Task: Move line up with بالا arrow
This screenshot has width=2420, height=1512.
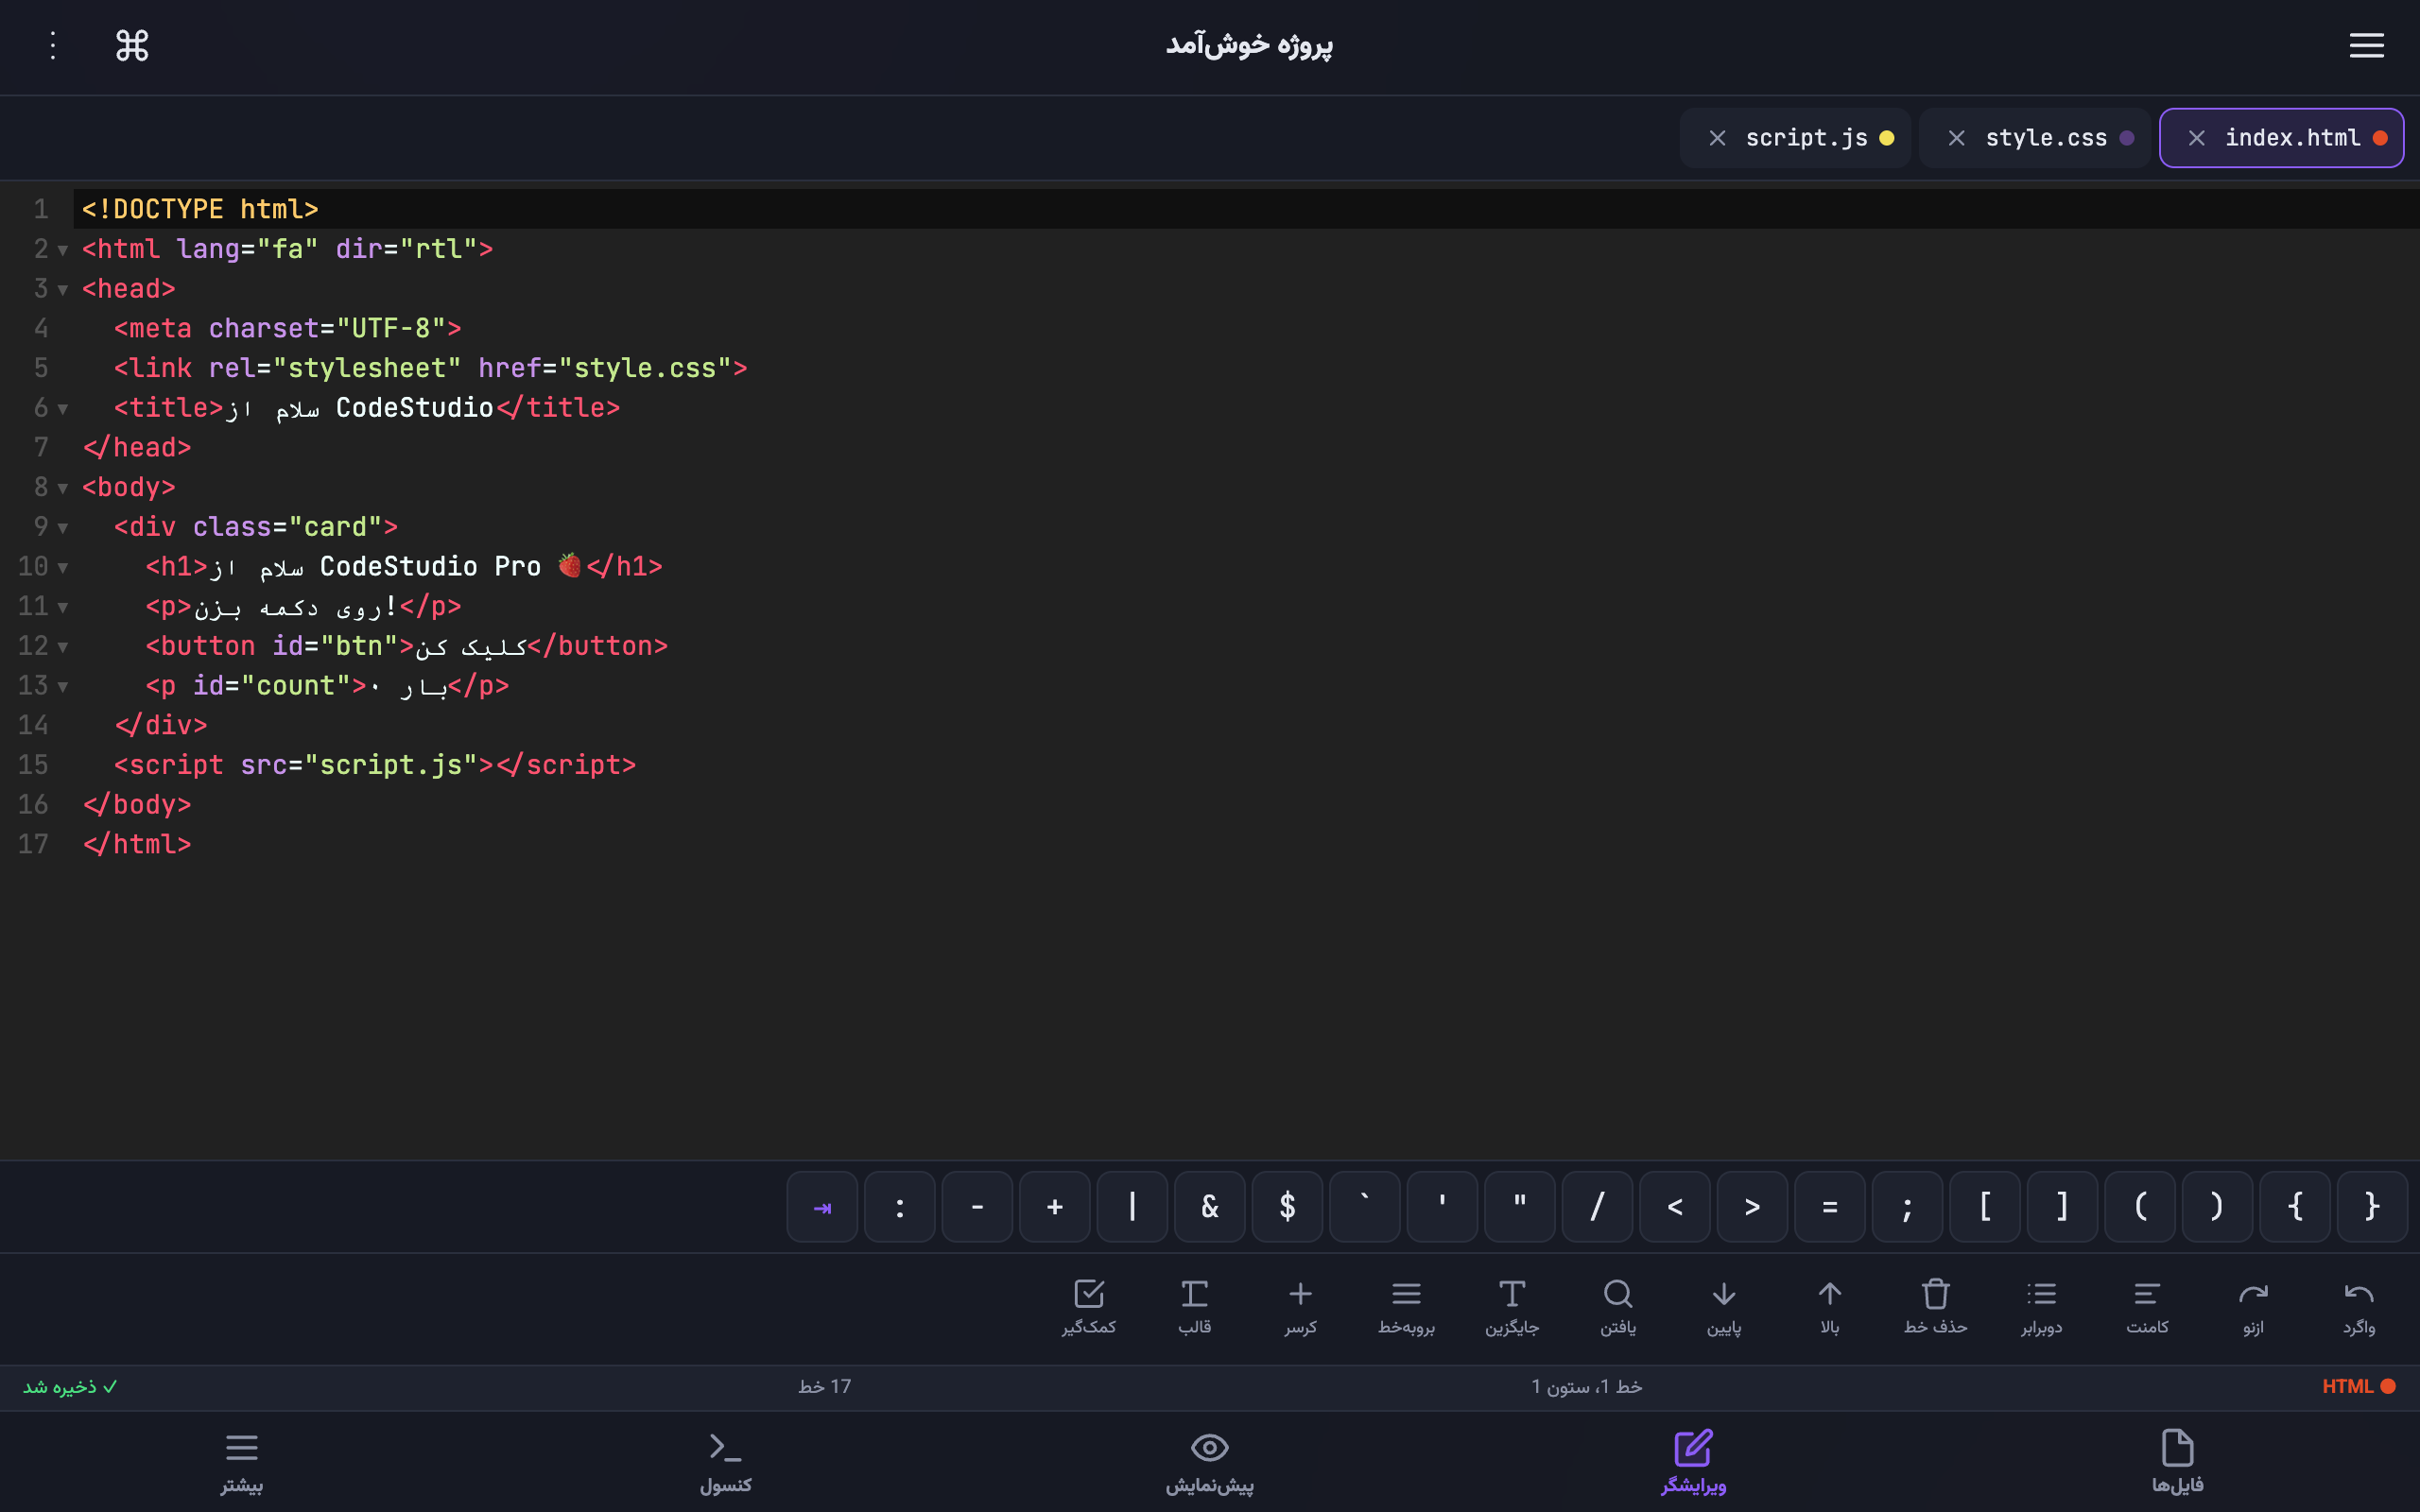Action: click(1829, 1308)
